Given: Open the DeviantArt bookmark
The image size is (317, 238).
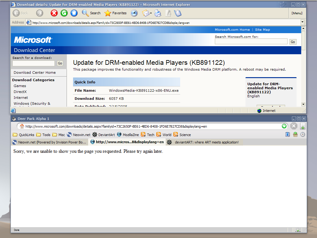Looking at the screenshot, I should [103, 135].
